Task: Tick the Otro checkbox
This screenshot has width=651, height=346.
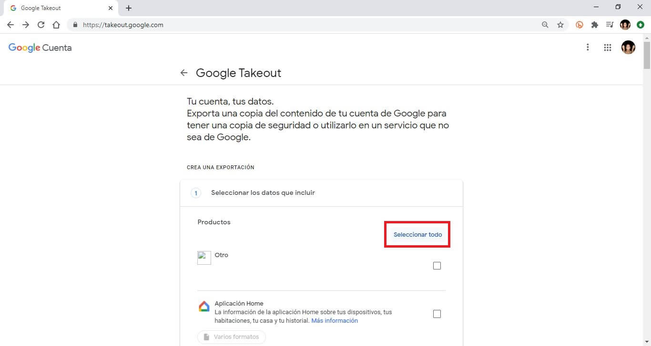Action: pyautogui.click(x=437, y=266)
